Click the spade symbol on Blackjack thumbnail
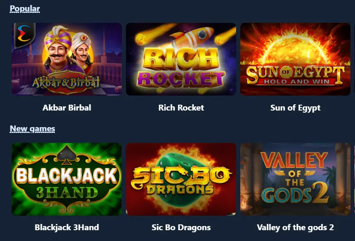 [x=67, y=155]
